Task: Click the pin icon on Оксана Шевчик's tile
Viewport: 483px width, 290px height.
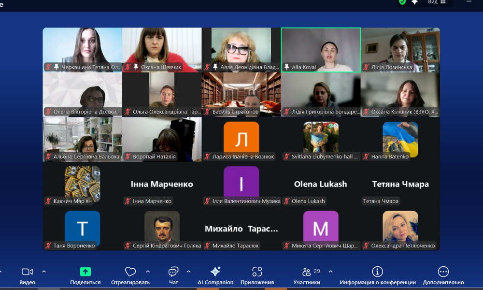Action: point(136,67)
